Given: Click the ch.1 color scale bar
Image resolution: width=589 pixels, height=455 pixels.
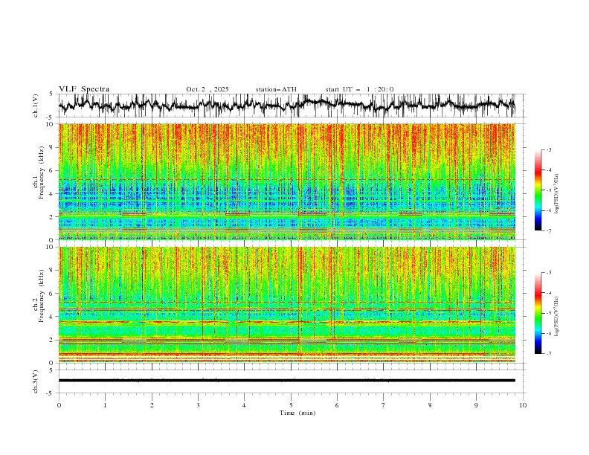Looking at the screenshot, I should click(538, 190).
